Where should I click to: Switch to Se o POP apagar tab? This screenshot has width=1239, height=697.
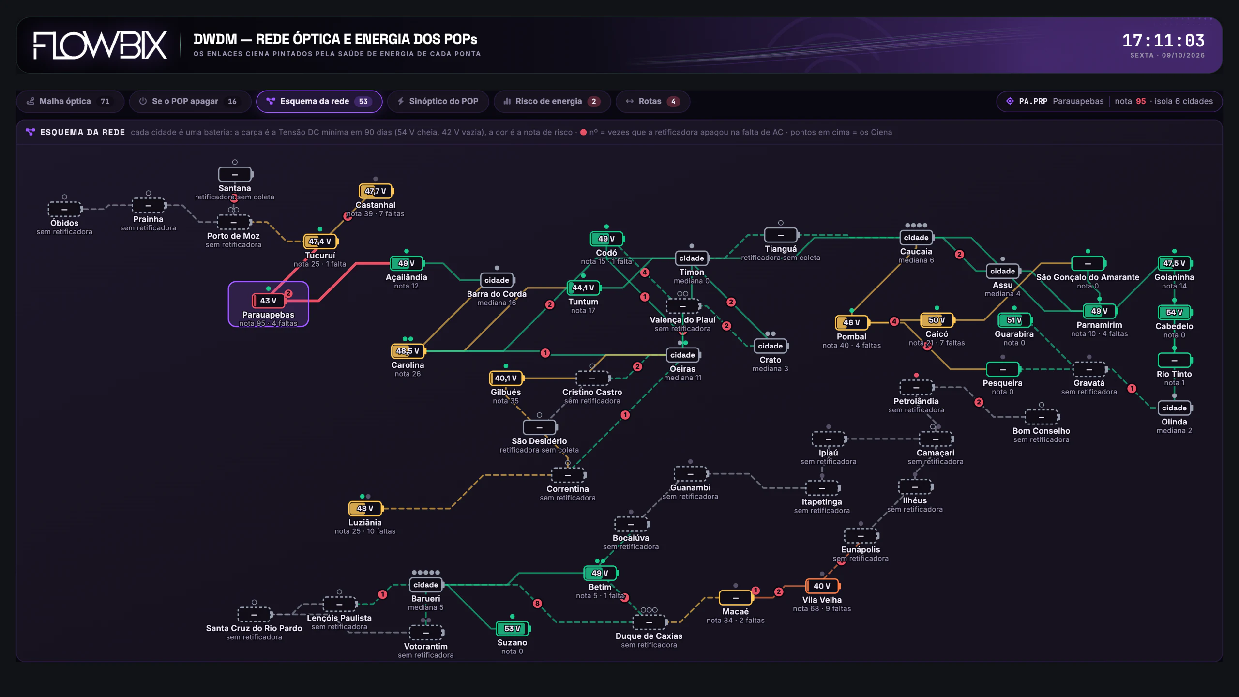190,101
